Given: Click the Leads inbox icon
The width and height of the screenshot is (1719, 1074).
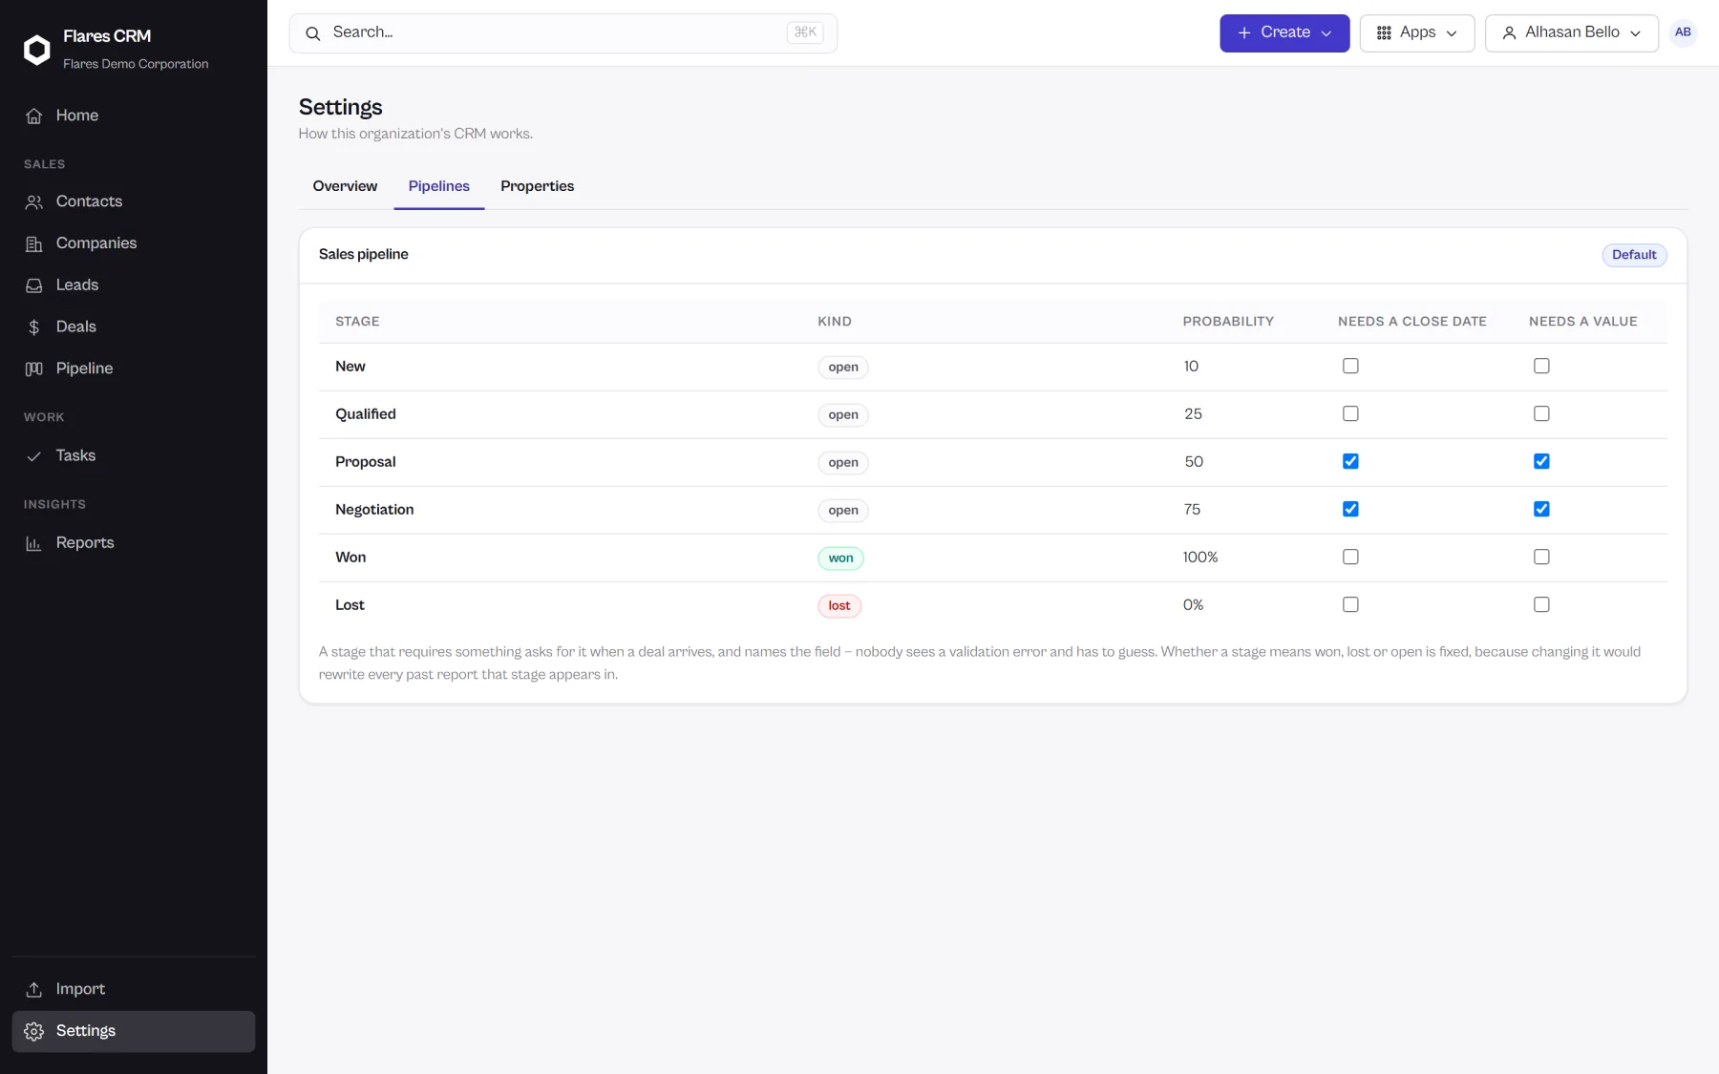Looking at the screenshot, I should click(x=34, y=285).
